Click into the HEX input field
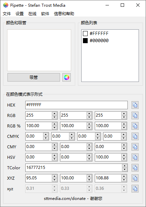The image size is (146, 207). pyautogui.click(x=77, y=105)
